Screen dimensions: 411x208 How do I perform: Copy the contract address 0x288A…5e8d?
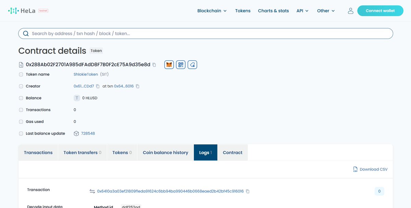154,65
